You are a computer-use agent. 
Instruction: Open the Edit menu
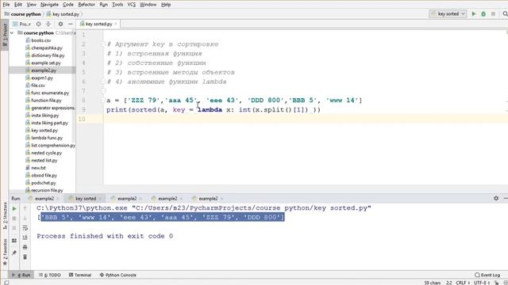[18, 5]
